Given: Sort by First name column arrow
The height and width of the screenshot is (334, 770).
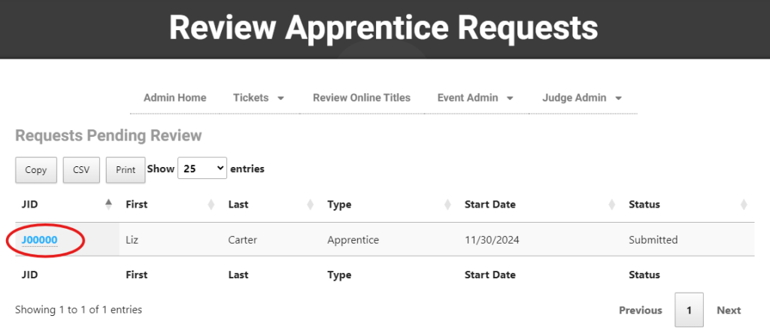Looking at the screenshot, I should [211, 205].
